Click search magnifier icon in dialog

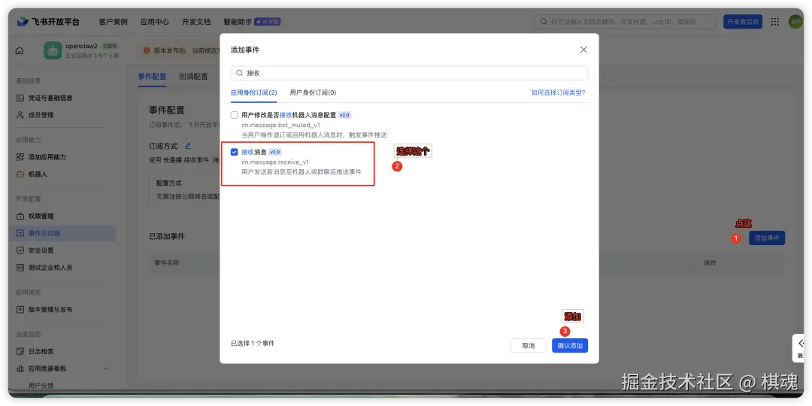(x=239, y=73)
